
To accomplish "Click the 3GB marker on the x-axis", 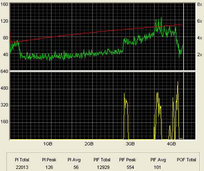I will 130,144.
